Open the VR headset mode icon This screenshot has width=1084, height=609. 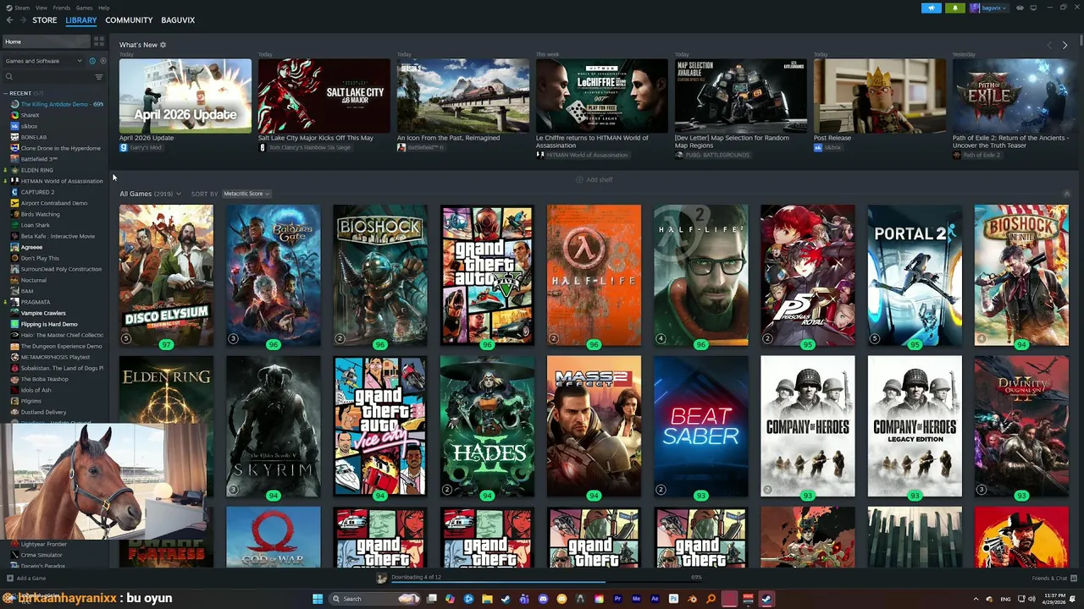tap(1020, 8)
